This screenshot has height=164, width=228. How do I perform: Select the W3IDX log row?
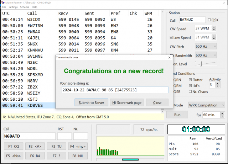(x=81, y=20)
